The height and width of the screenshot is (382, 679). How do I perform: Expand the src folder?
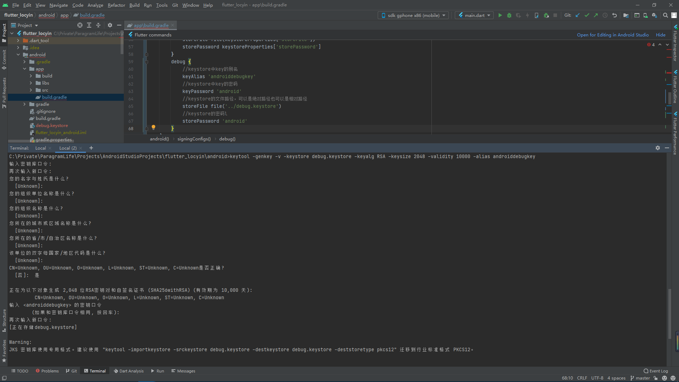[31, 90]
